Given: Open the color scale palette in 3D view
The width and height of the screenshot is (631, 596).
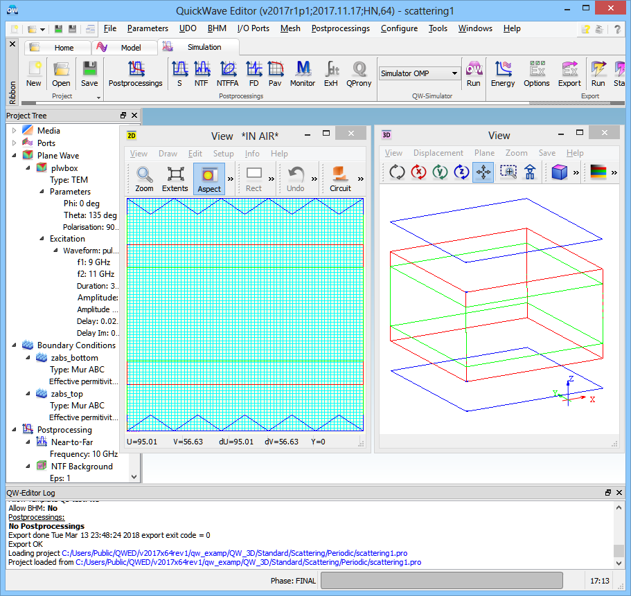Looking at the screenshot, I should [x=598, y=172].
